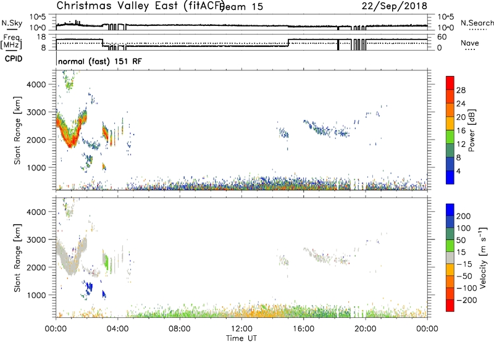Click the 'Nave' legend label
Image resolution: width=494 pixels, height=342 pixels.
[470, 43]
